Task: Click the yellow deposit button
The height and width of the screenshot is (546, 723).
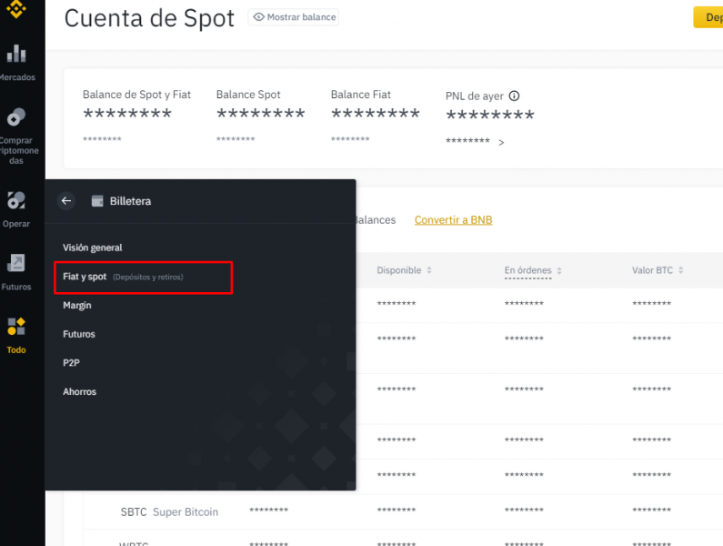Action: click(708, 17)
